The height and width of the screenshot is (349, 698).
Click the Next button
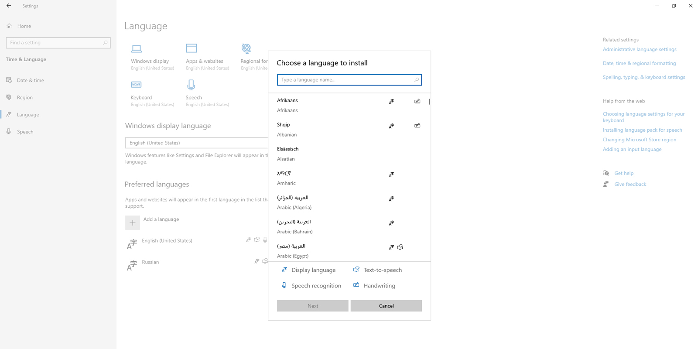[313, 306]
